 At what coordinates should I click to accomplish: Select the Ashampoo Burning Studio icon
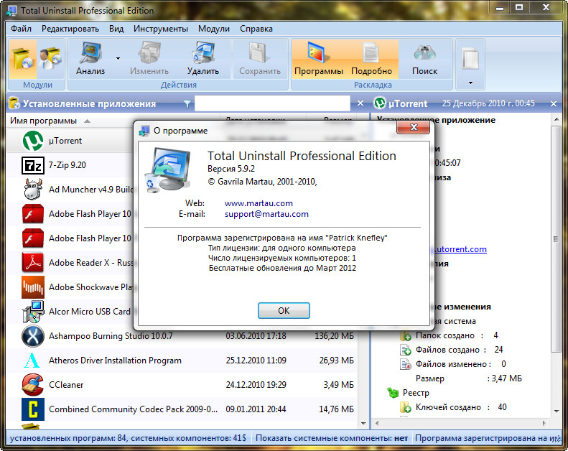[33, 336]
